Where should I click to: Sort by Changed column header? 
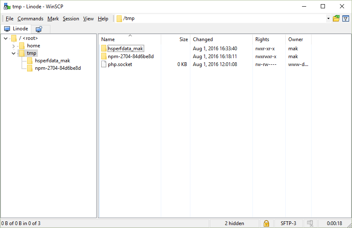221,39
